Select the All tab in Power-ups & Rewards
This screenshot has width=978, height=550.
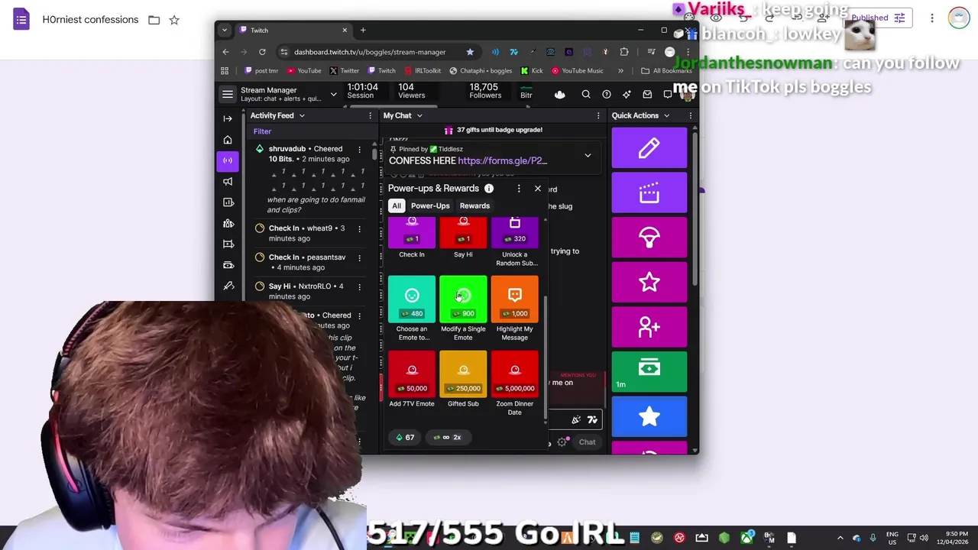[397, 206]
